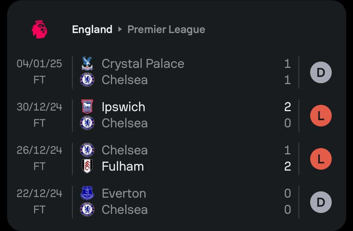The width and height of the screenshot is (353, 231).
Task: Select the Ipswich team name
Action: (x=123, y=107)
